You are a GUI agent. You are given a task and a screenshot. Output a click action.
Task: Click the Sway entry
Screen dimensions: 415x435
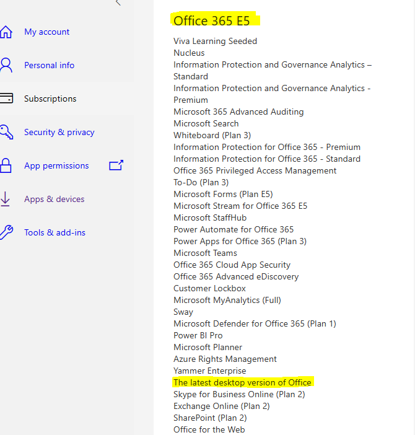pyautogui.click(x=183, y=312)
